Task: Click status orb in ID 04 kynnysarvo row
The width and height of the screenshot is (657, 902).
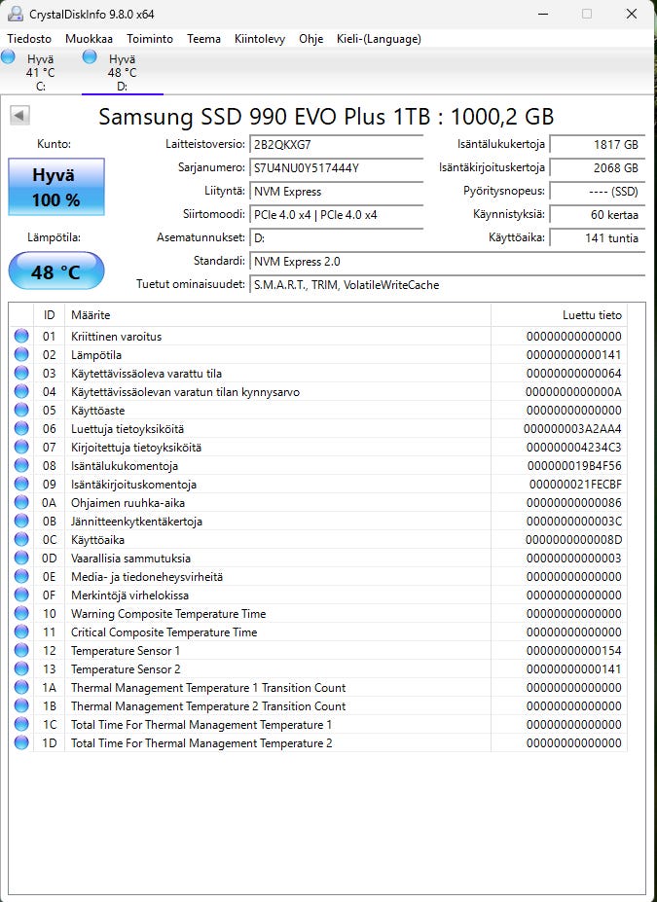Action: 21,391
